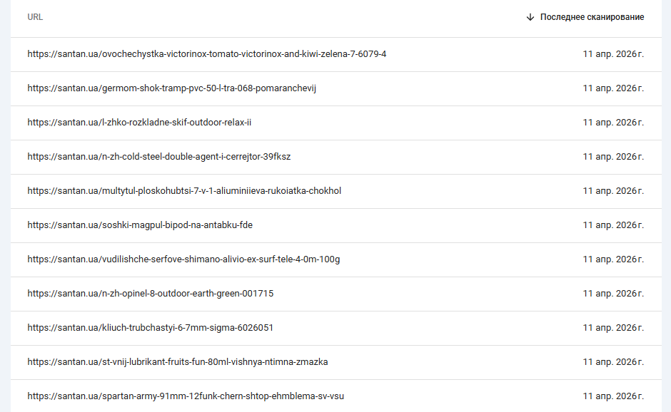671x412 pixels.
Task: Click the sort arrow icon beside Последнее сканирование
Action: (x=530, y=17)
